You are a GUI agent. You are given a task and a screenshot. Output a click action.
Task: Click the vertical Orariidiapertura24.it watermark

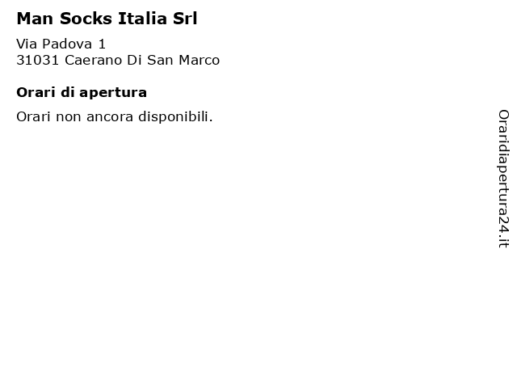point(503,179)
